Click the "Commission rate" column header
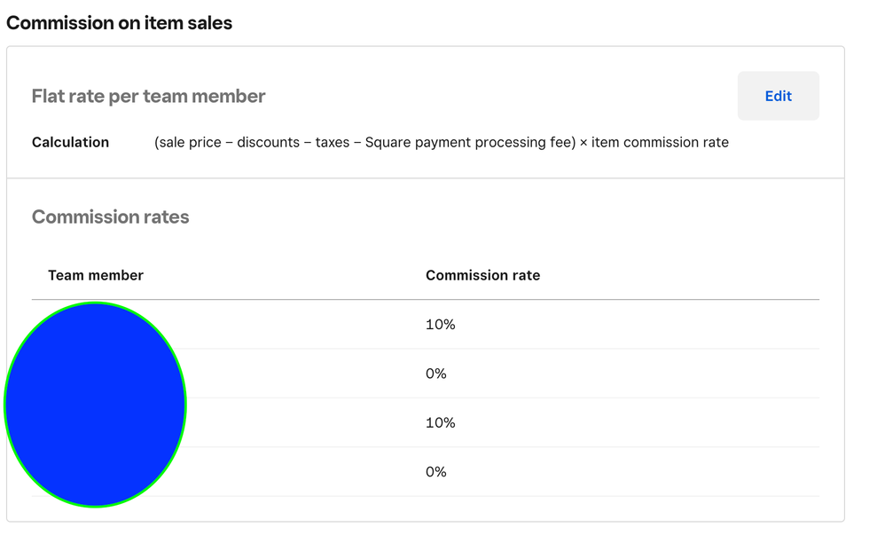 (482, 275)
